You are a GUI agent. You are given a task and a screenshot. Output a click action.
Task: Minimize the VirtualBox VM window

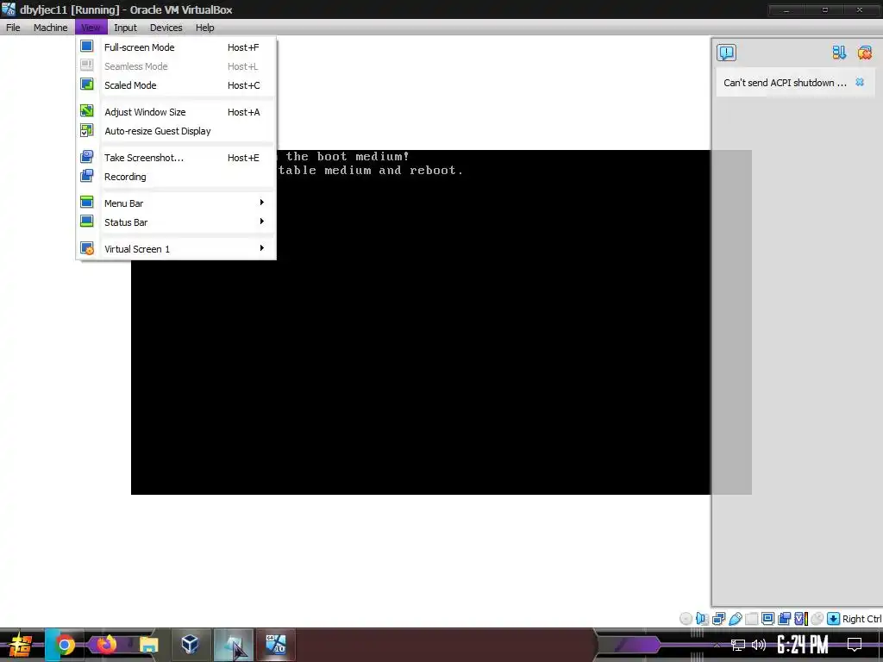[786, 10]
